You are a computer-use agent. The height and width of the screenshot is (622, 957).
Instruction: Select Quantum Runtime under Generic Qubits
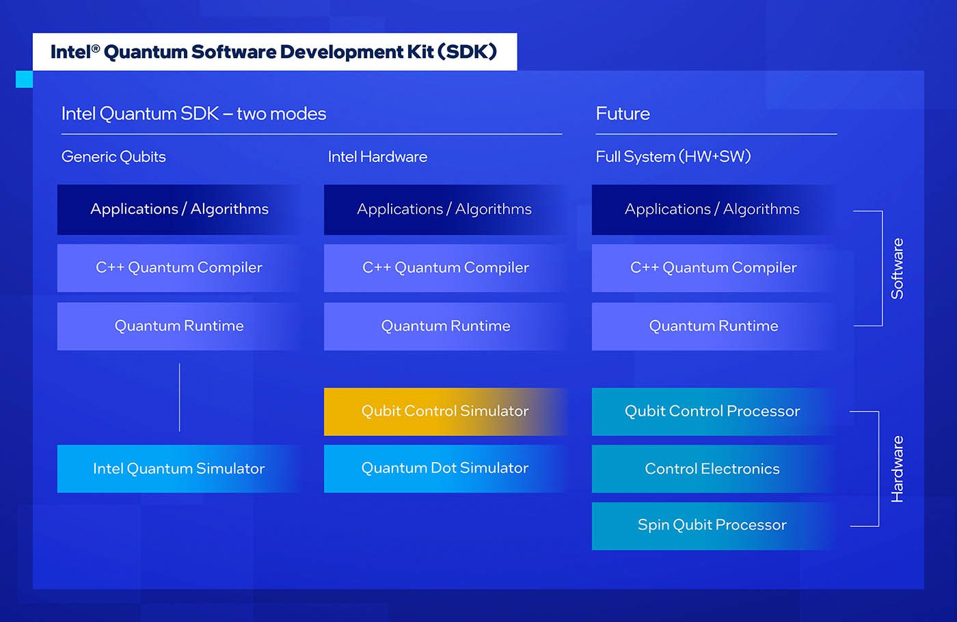coord(179,327)
